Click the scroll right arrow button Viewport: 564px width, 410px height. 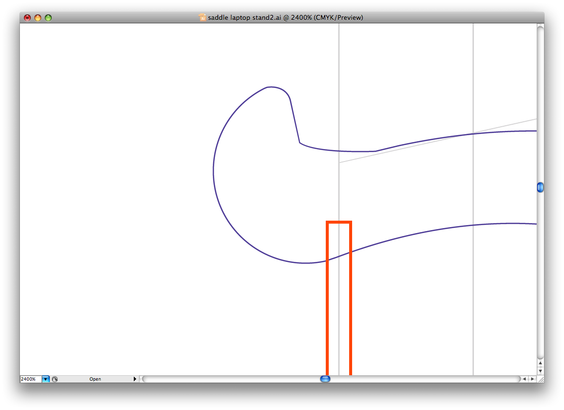pos(532,379)
